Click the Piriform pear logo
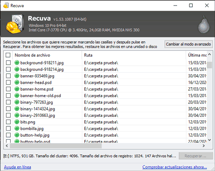 pos(204,24)
